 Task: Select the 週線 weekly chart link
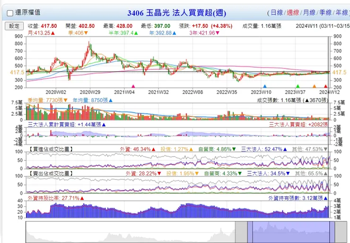293,12
